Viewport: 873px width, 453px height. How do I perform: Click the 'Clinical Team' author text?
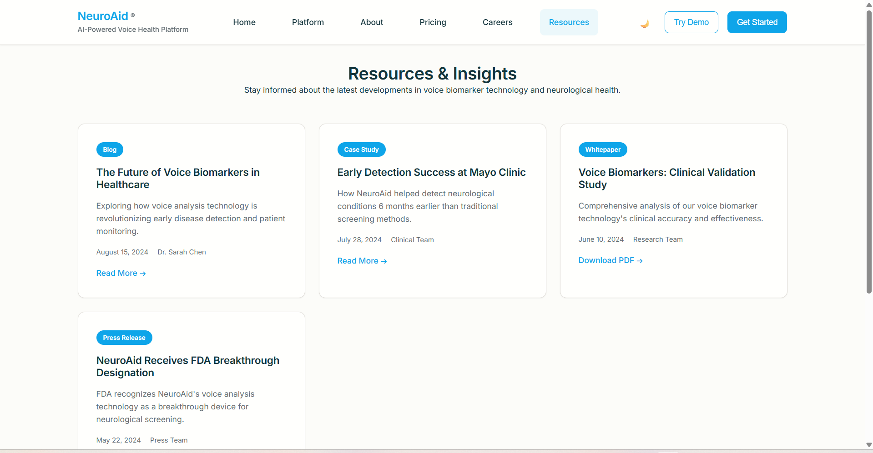point(412,240)
